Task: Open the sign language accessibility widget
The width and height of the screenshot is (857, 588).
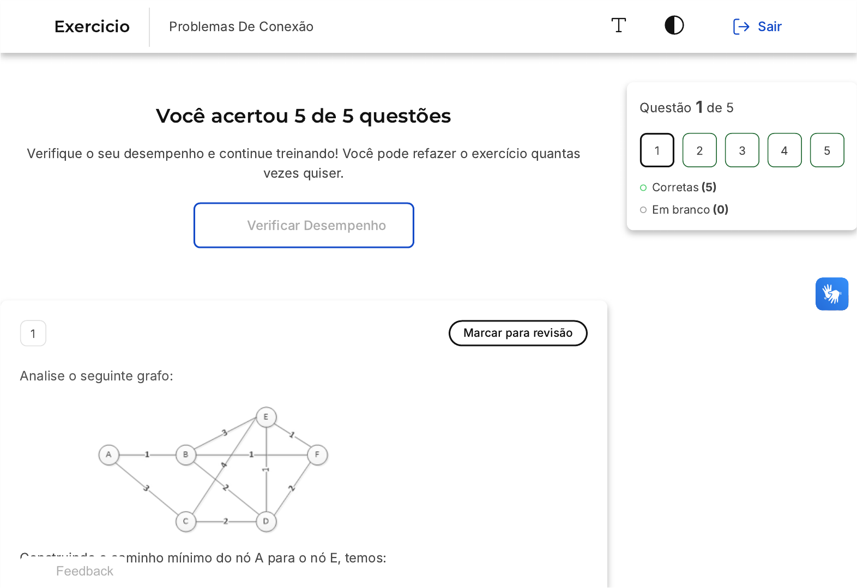Action: (x=831, y=294)
